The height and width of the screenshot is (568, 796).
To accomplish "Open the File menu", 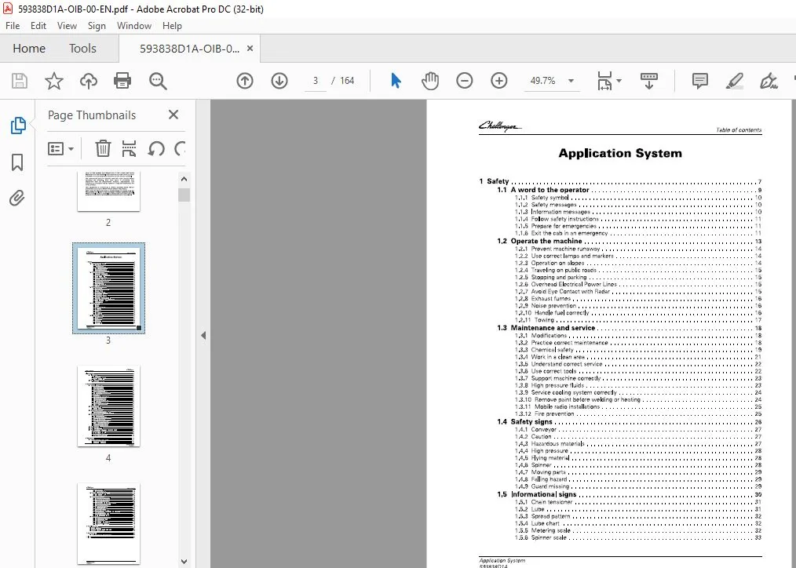I will coord(13,25).
